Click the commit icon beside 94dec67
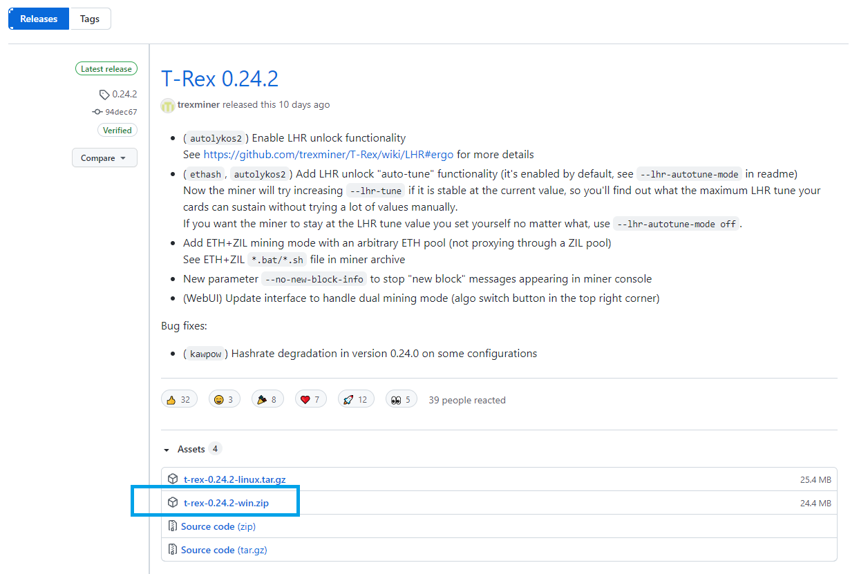This screenshot has height=574, width=850. coord(97,112)
